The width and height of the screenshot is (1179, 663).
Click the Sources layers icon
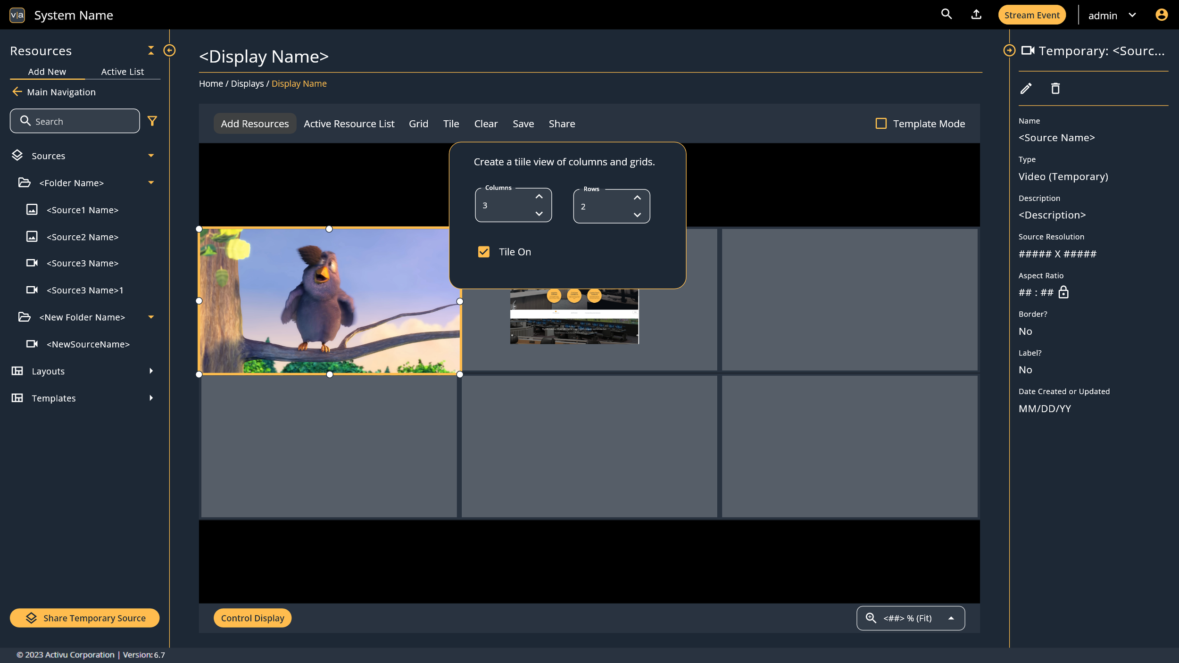click(x=17, y=155)
